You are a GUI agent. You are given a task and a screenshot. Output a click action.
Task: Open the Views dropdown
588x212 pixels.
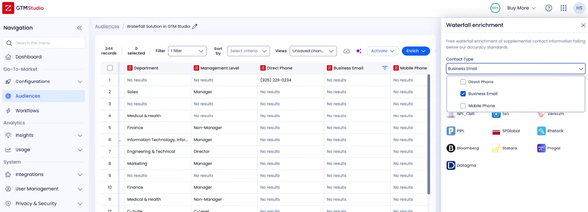click(x=313, y=51)
